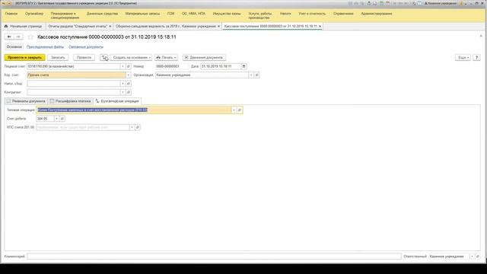Close the Отчеты раздела Стандартные отчеты tab
This screenshot has width=487, height=274.
point(110,27)
